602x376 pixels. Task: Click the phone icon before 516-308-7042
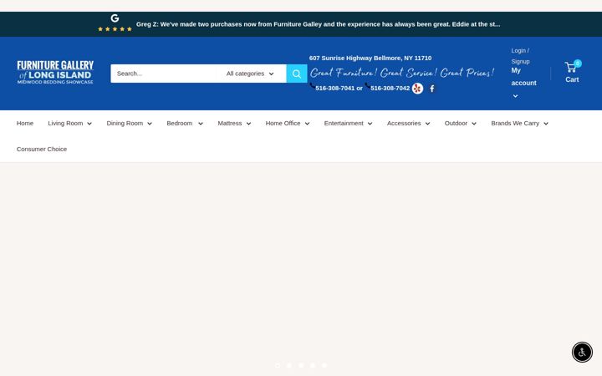click(x=367, y=85)
